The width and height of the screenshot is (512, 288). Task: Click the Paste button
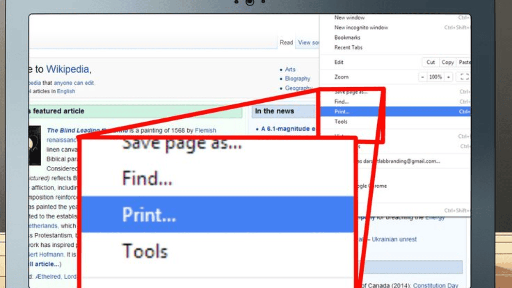(464, 62)
